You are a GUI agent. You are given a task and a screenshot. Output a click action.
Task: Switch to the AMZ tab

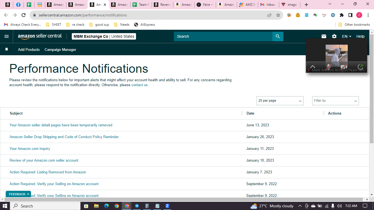248,5
